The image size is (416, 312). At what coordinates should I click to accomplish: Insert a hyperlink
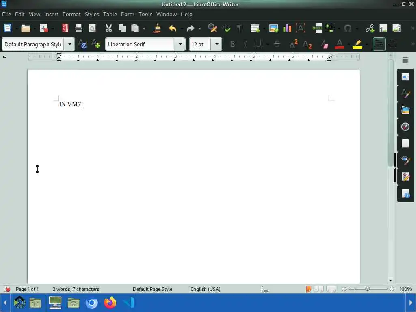click(370, 28)
